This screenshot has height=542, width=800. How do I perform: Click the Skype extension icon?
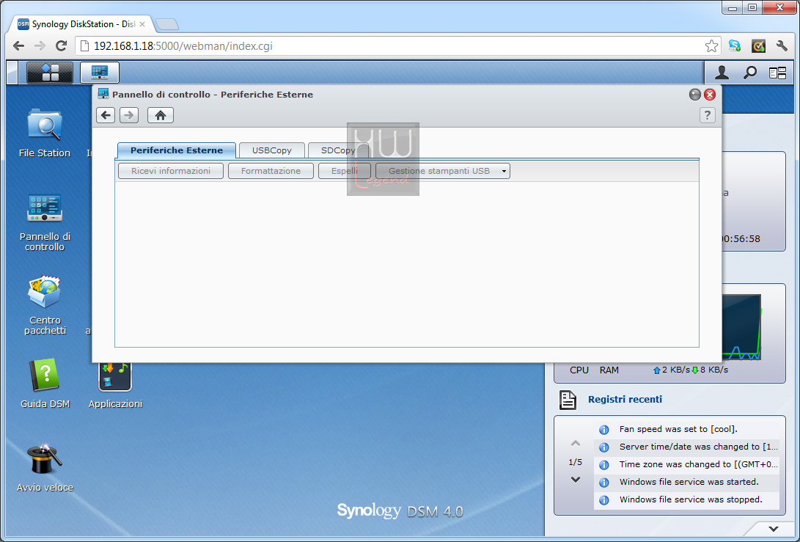pyautogui.click(x=735, y=46)
